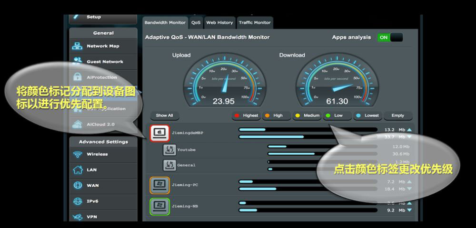
Task: Open the Network Map menu item
Action: coord(103,47)
